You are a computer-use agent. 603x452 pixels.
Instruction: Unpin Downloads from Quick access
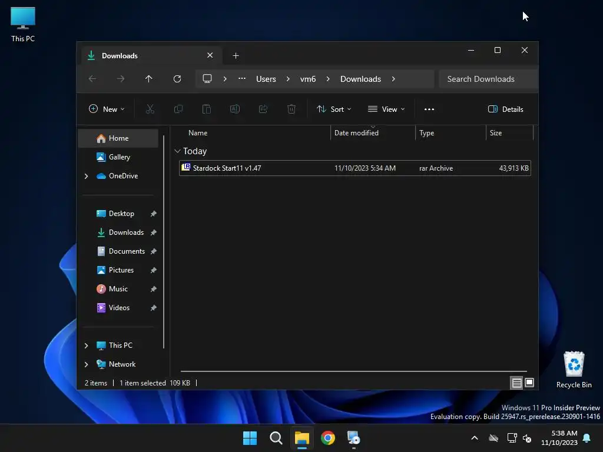[154, 232]
